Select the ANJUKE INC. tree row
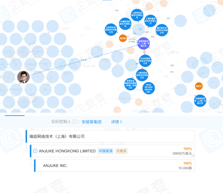This screenshot has width=223, height=193. coord(115,166)
